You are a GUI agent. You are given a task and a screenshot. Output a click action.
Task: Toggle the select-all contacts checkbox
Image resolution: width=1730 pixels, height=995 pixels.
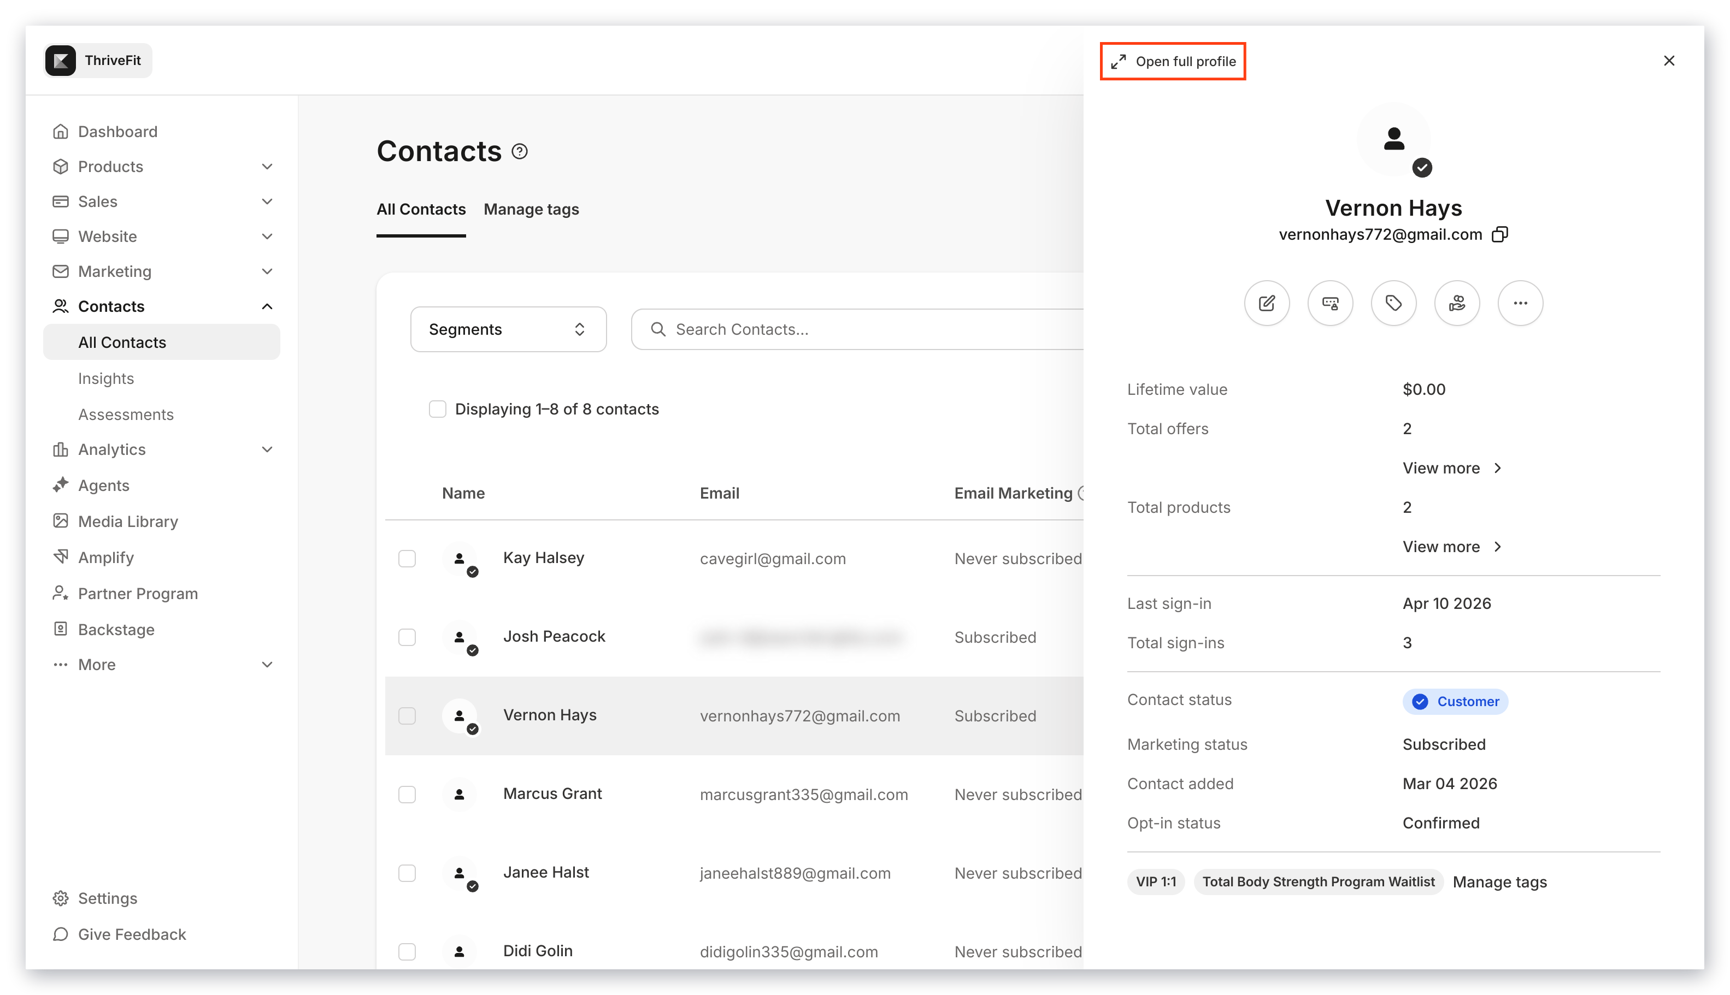tap(438, 410)
